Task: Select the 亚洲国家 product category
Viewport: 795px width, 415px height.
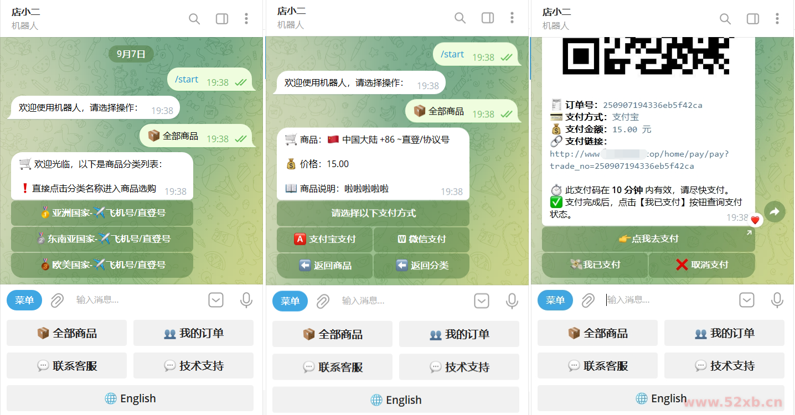Action: point(102,212)
